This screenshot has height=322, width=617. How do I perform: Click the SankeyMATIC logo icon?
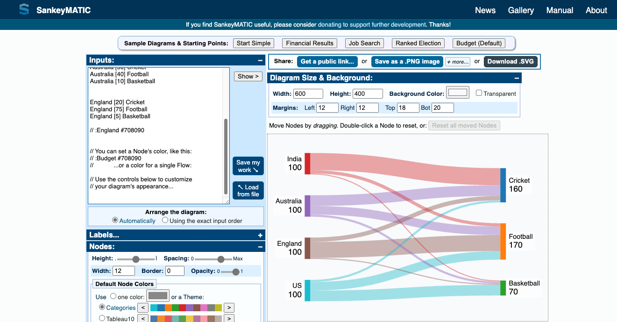coord(24,9)
